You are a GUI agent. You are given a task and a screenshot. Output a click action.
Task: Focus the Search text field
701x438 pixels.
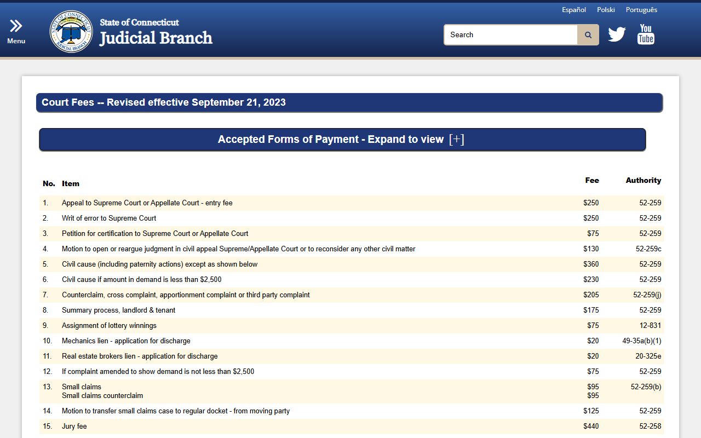point(510,35)
